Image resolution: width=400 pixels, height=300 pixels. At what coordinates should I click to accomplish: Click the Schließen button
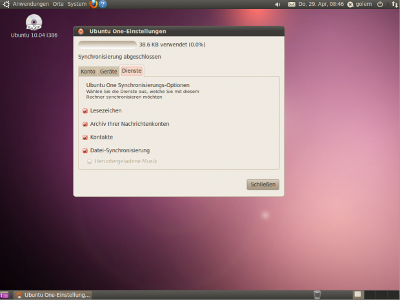pos(263,185)
